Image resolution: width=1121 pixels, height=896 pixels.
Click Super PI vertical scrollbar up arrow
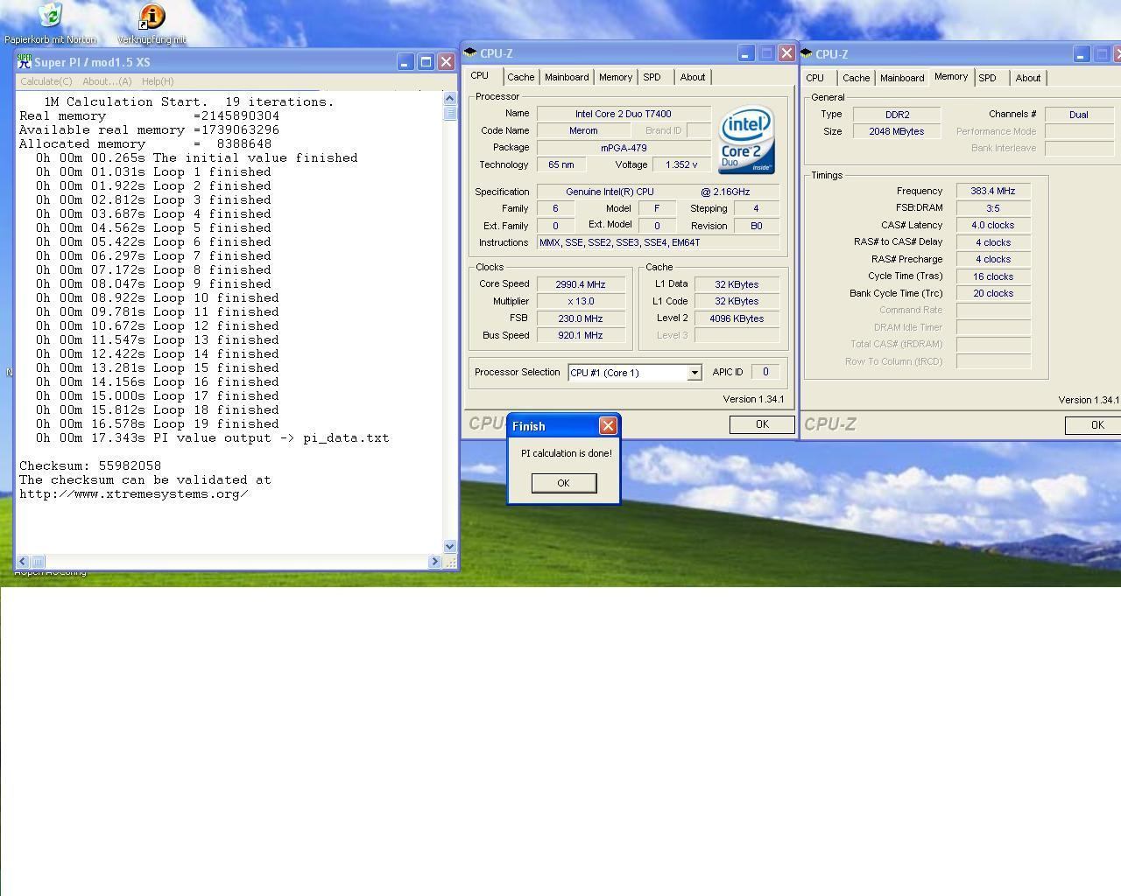[x=450, y=98]
